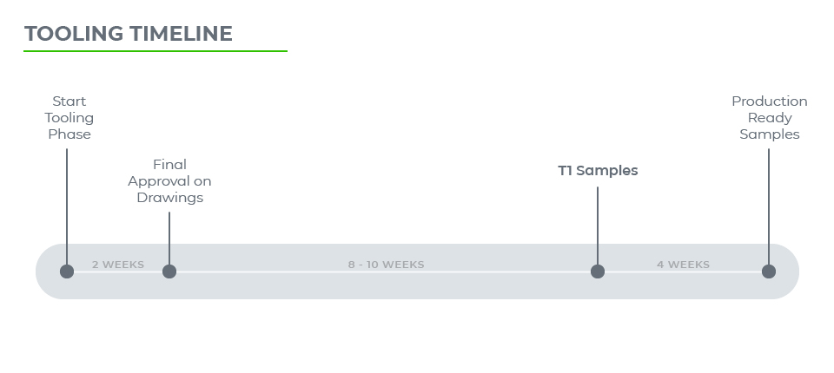Click the timeline line below "8 - 10 WEEKS"

(x=387, y=272)
